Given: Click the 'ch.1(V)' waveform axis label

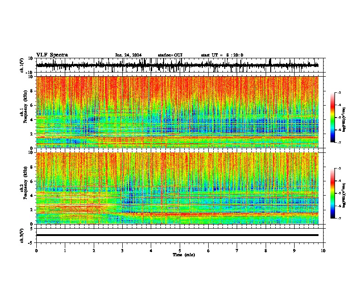Looking at the screenshot, I should pos(22,65).
